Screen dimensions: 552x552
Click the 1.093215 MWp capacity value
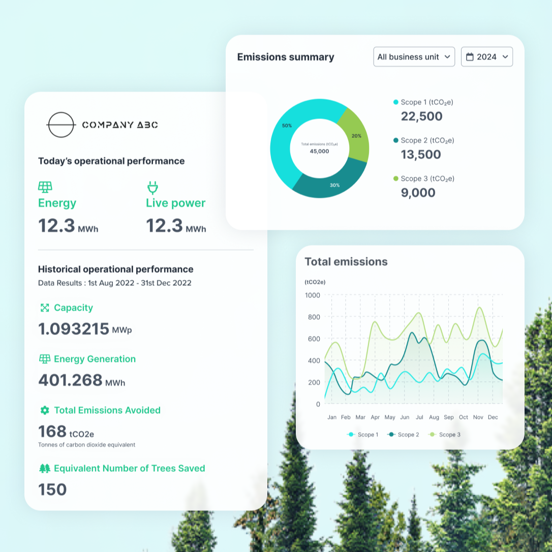pyautogui.click(x=85, y=329)
